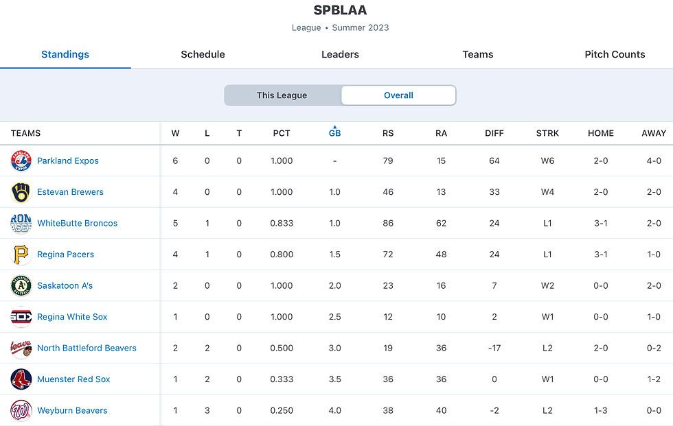Sort standings by PCT column

click(x=282, y=133)
